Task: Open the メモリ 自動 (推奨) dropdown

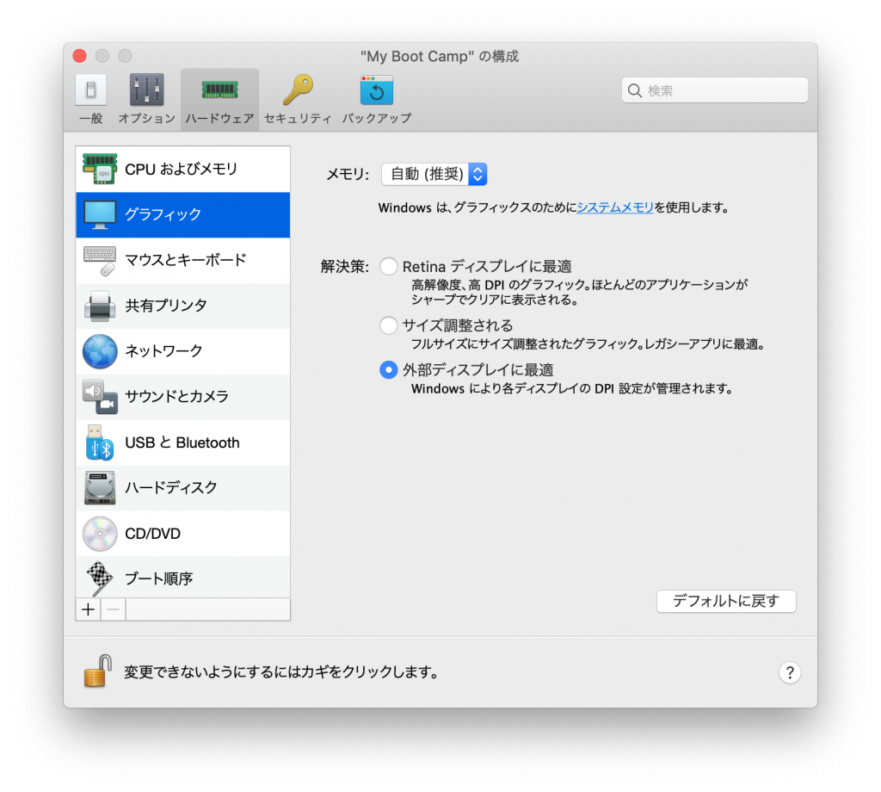Action: point(434,174)
